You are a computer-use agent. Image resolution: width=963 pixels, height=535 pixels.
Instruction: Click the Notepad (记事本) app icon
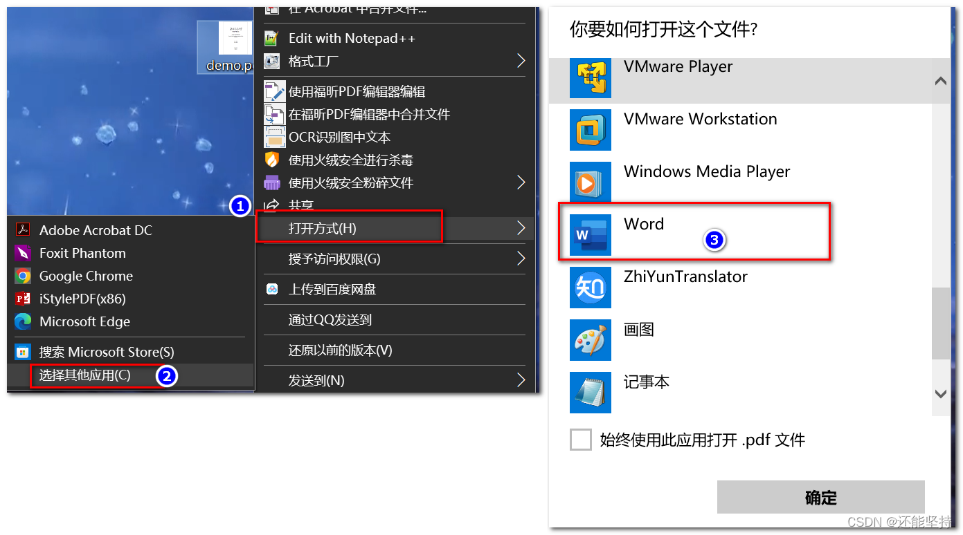click(591, 392)
